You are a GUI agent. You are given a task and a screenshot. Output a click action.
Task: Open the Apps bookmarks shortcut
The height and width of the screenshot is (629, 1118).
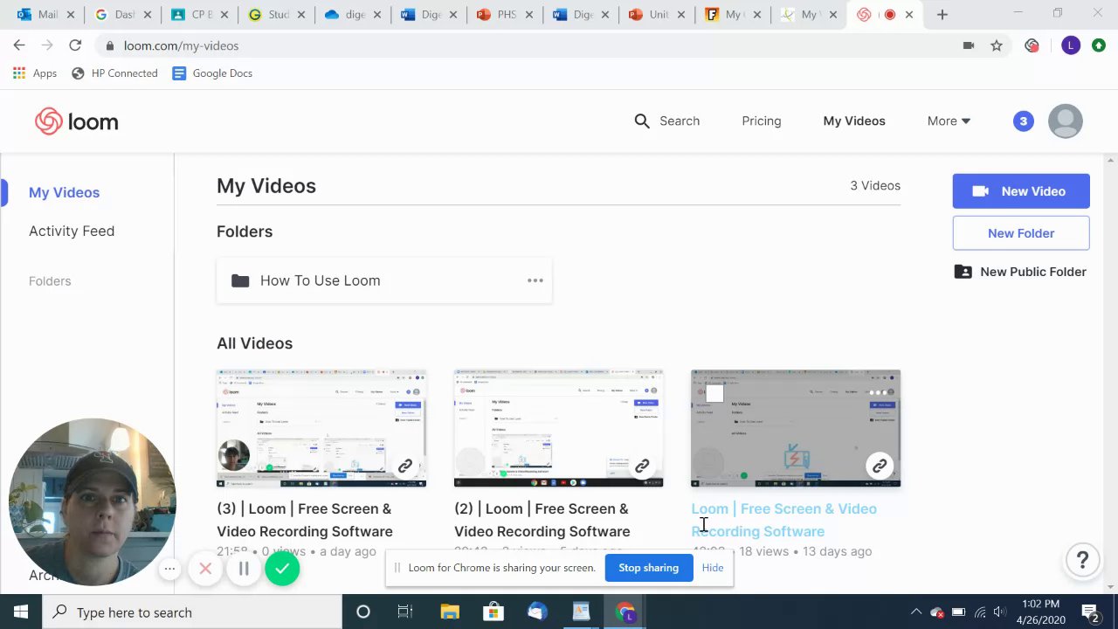point(35,73)
